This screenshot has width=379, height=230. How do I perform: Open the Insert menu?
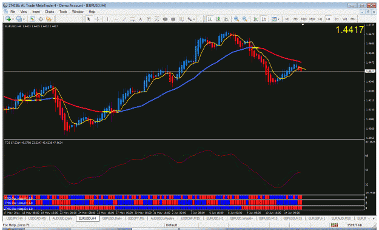click(36, 12)
